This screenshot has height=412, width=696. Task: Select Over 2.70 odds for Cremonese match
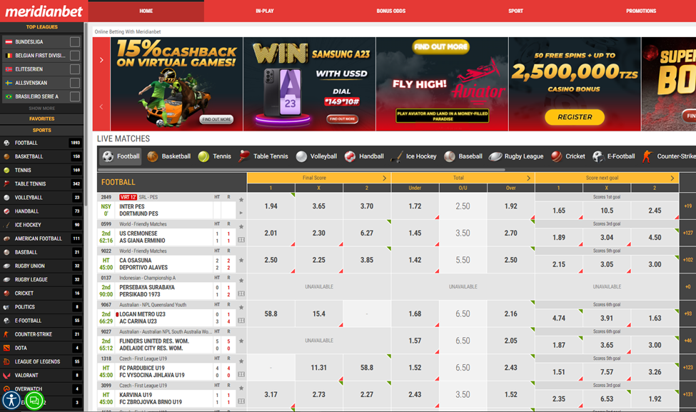511,233
